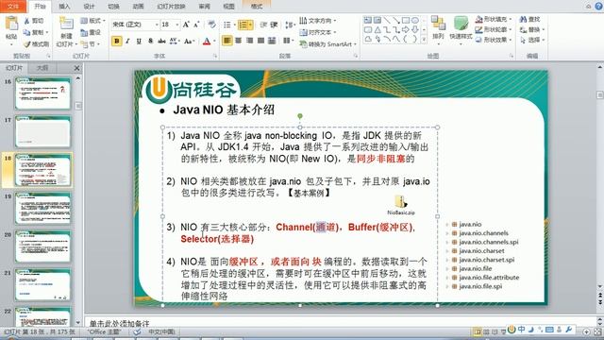Switch to the Animations (动画) tab
This screenshot has width=604, height=340.
click(x=138, y=7)
